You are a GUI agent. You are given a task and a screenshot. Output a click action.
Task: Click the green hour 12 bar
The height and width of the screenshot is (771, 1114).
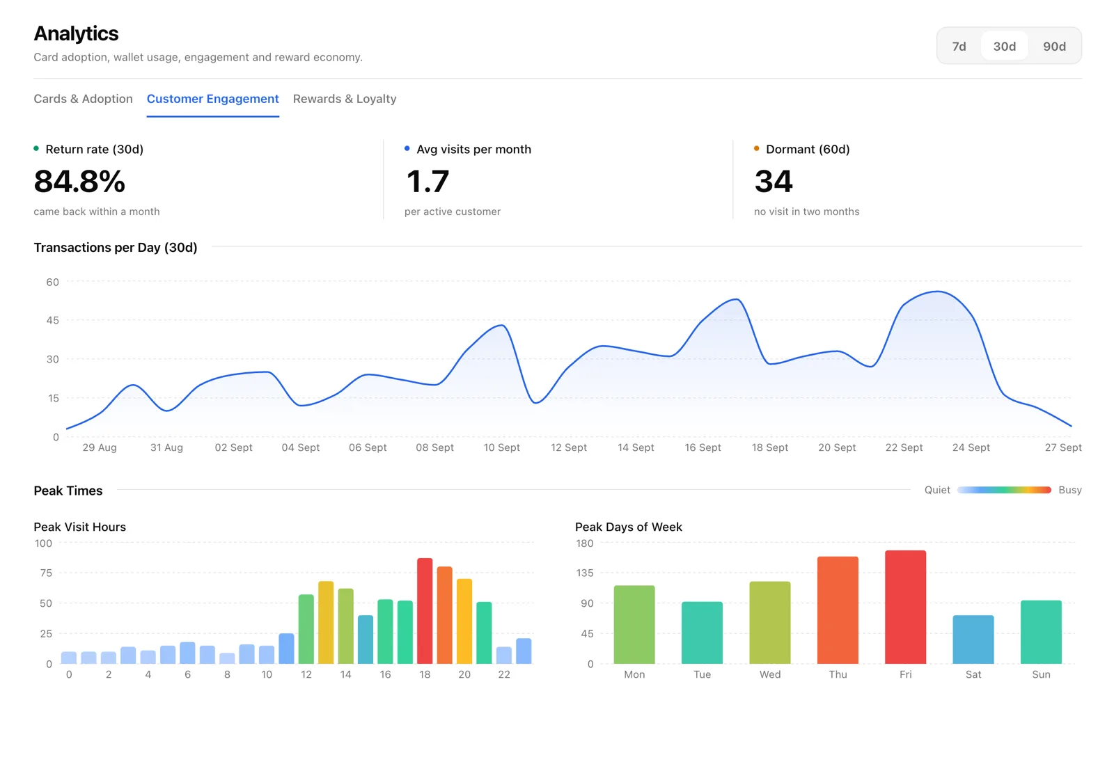(x=306, y=629)
